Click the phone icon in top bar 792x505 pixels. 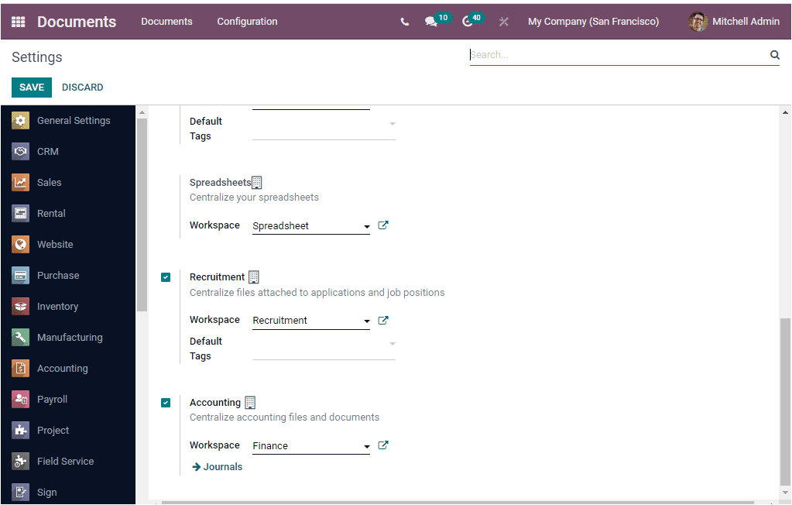pyautogui.click(x=403, y=22)
